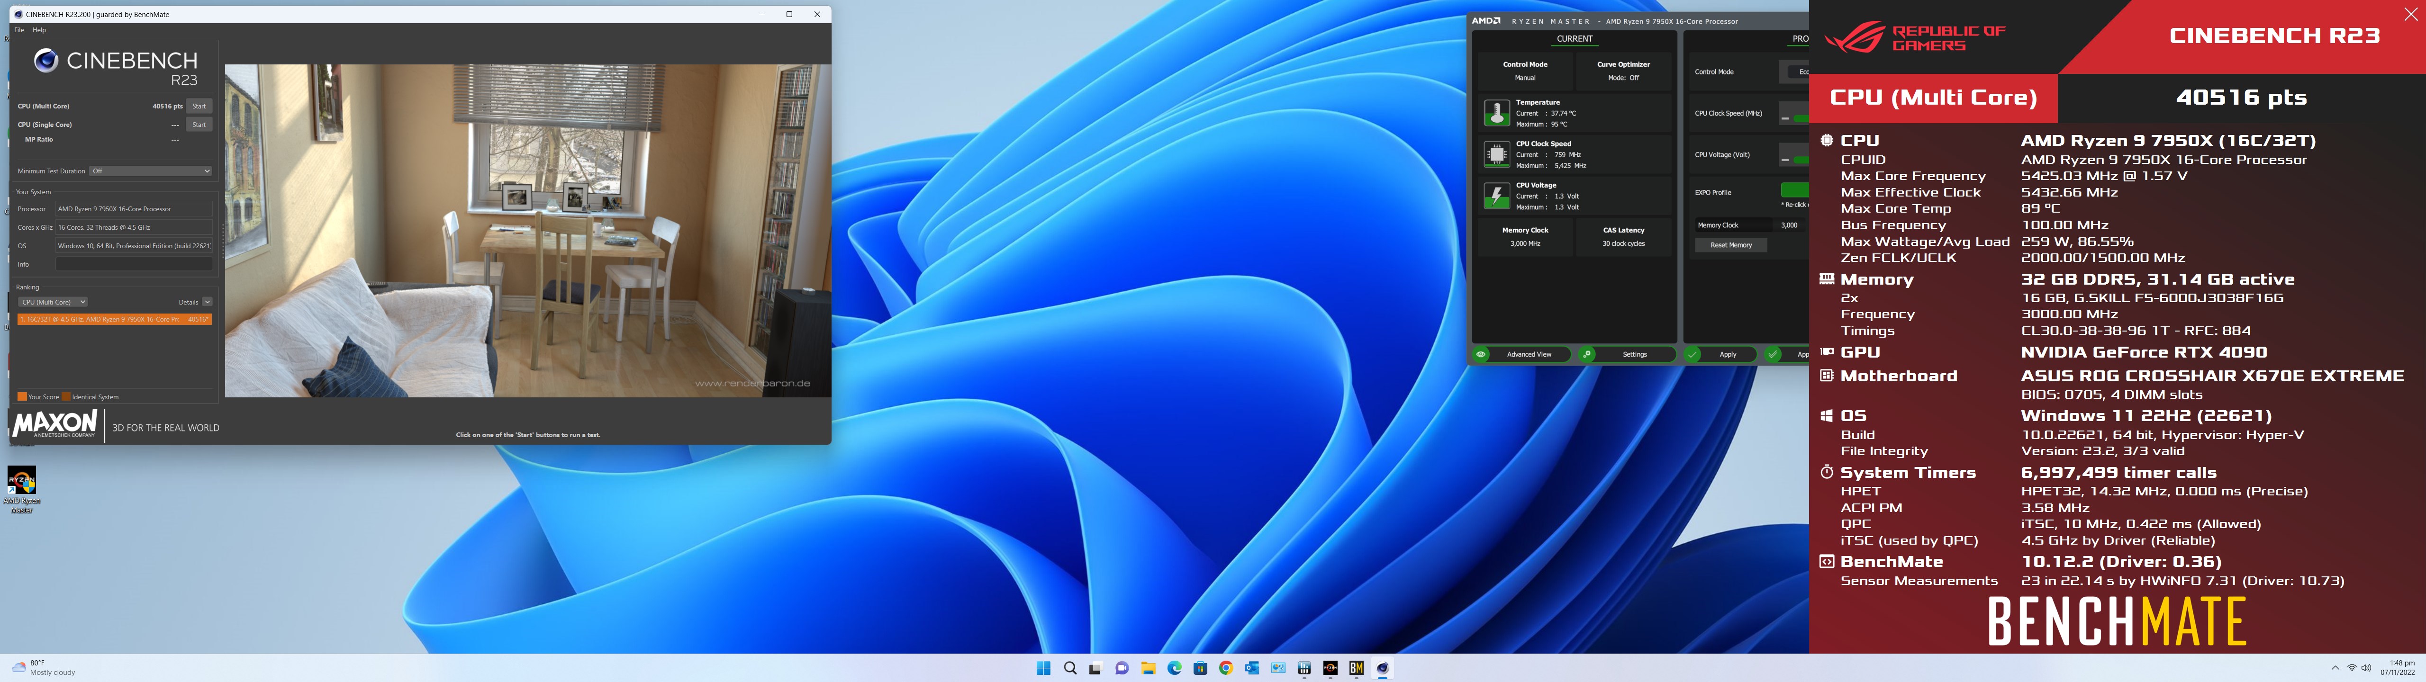This screenshot has height=682, width=2426.
Task: Open taskbar Search
Action: (1070, 668)
